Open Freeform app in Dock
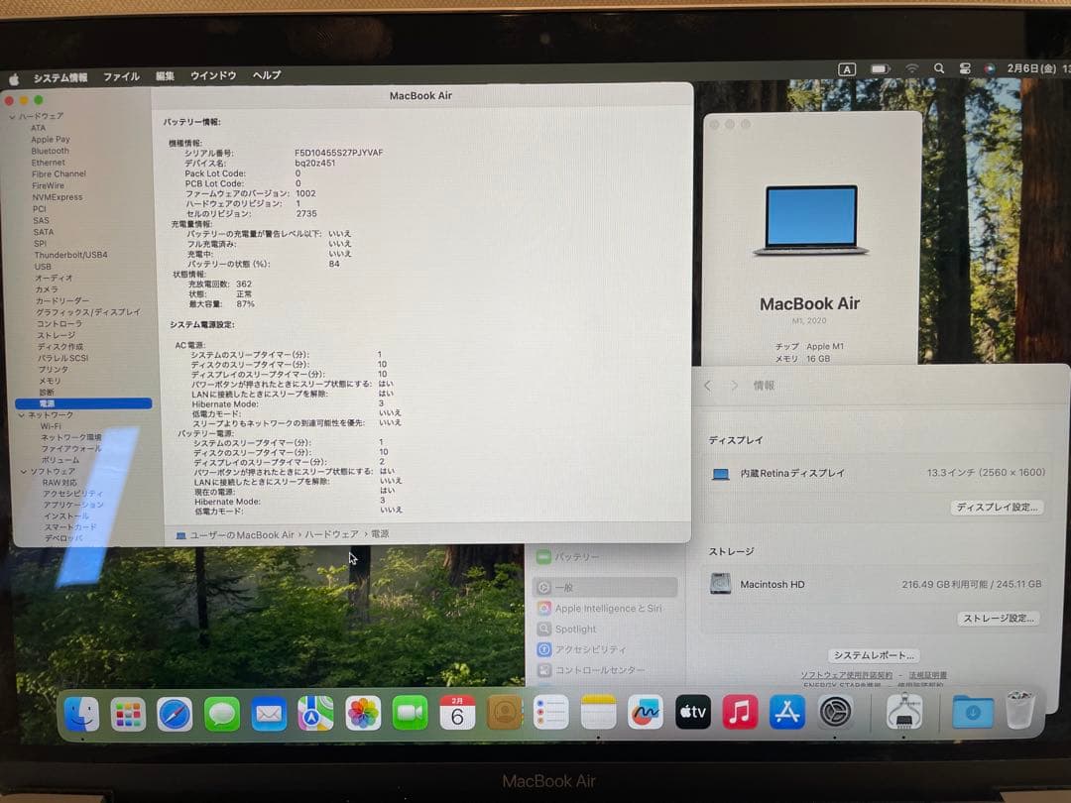Screen dimensions: 1071x803 [645, 712]
